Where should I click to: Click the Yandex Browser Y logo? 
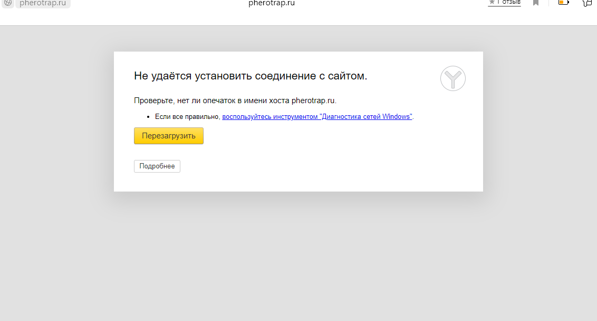tap(452, 78)
